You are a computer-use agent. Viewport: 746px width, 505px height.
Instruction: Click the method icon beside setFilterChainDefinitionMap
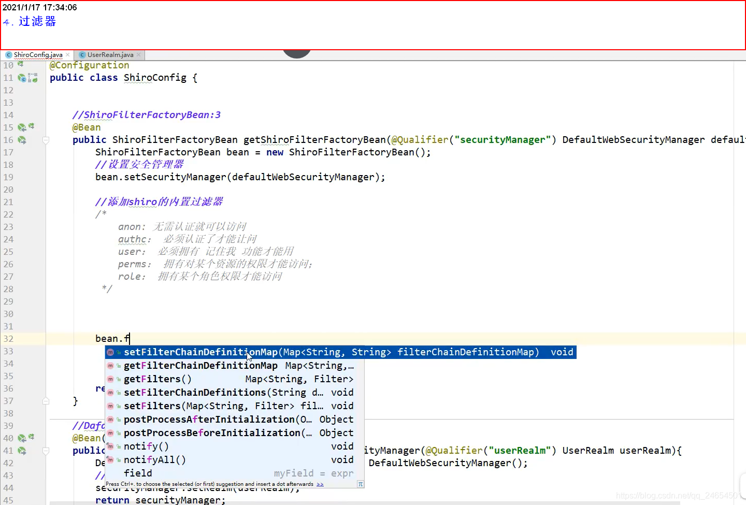pyautogui.click(x=110, y=352)
